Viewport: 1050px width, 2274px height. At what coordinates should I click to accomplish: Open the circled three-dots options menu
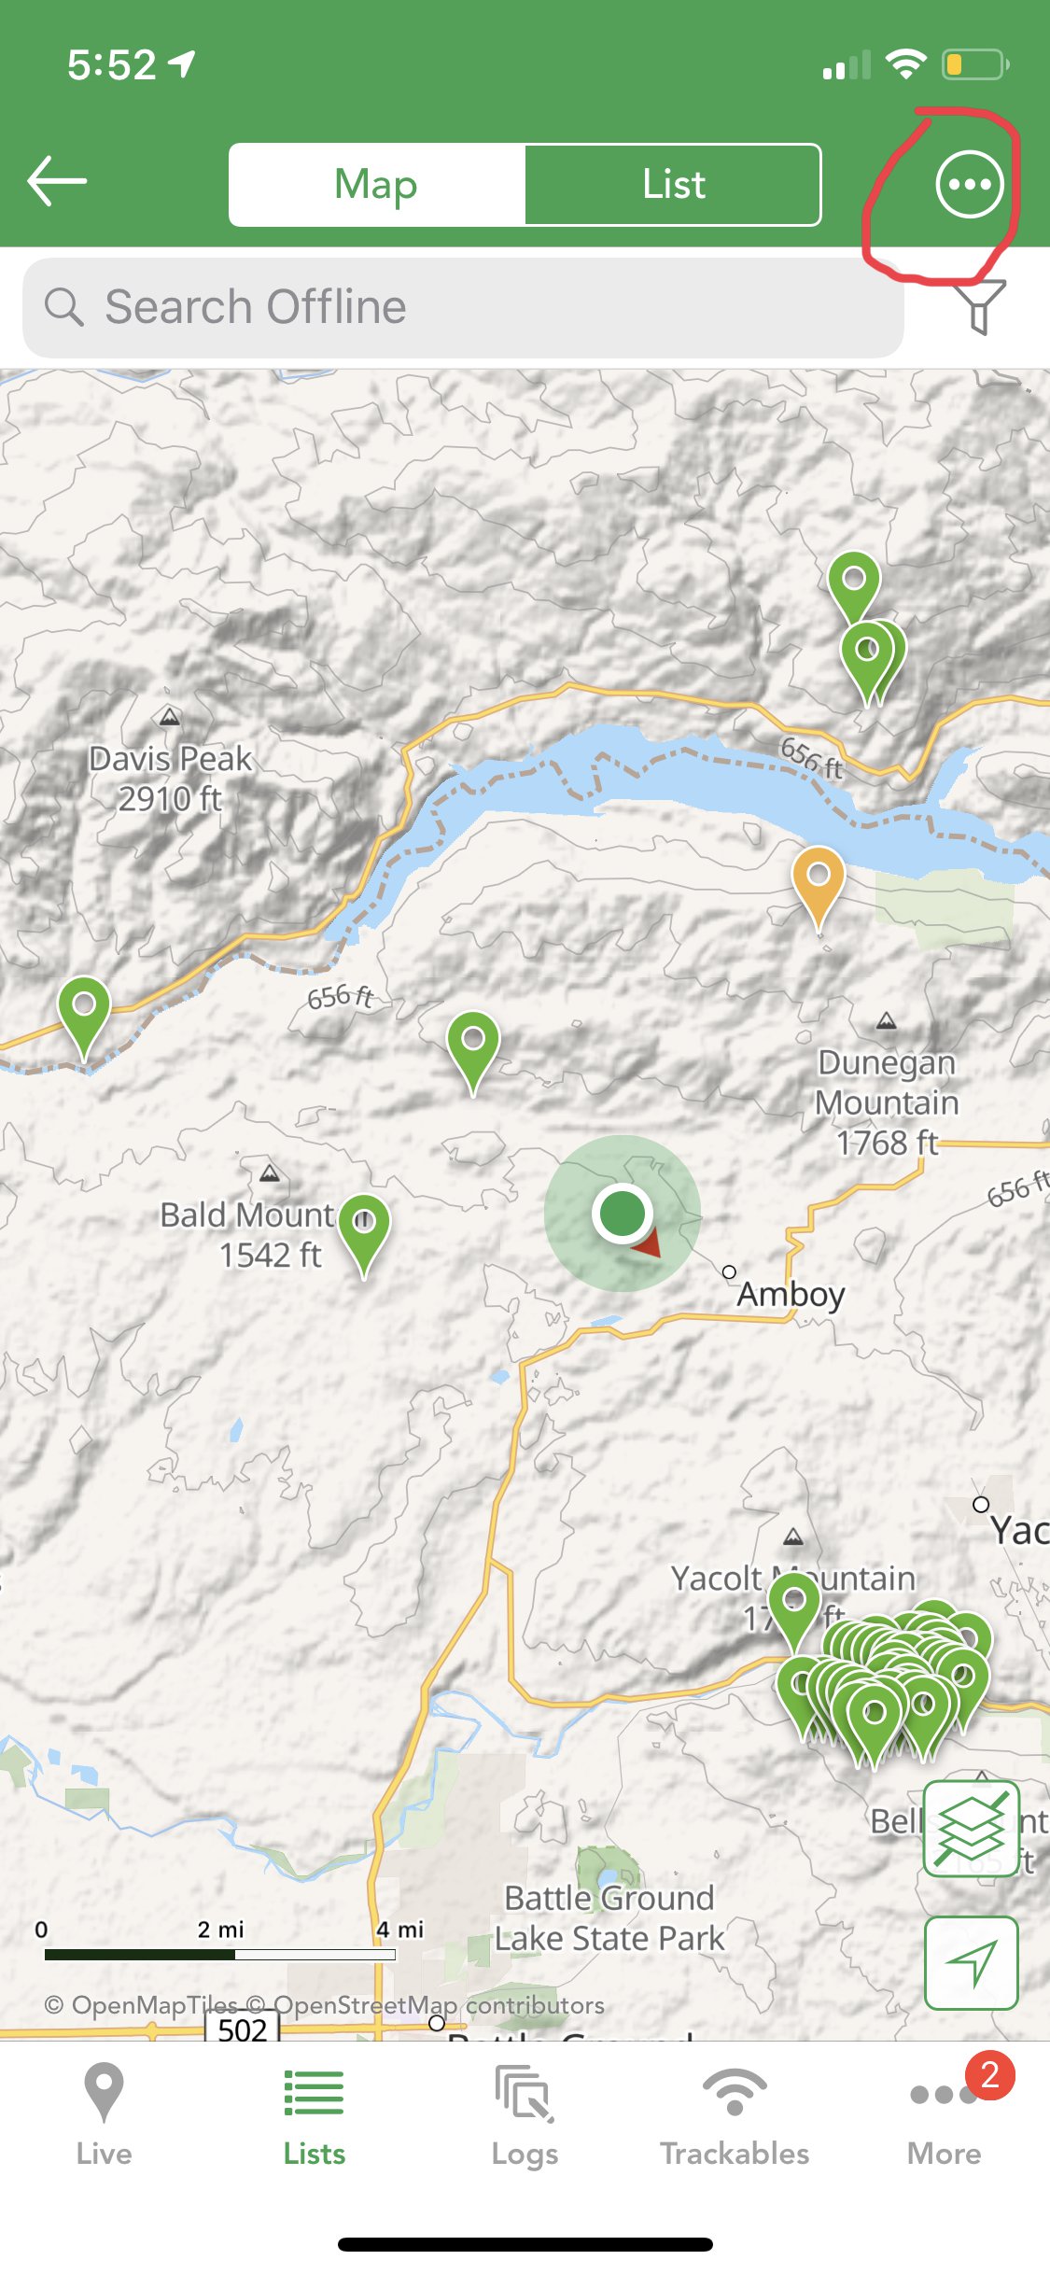pos(970,184)
